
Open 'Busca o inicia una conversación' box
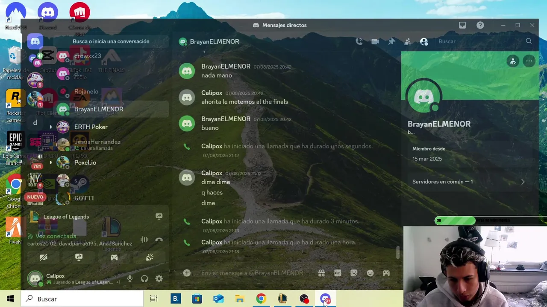click(111, 41)
